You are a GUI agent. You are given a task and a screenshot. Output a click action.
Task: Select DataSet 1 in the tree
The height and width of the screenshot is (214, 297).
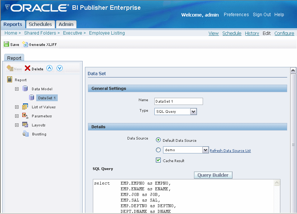(47, 98)
